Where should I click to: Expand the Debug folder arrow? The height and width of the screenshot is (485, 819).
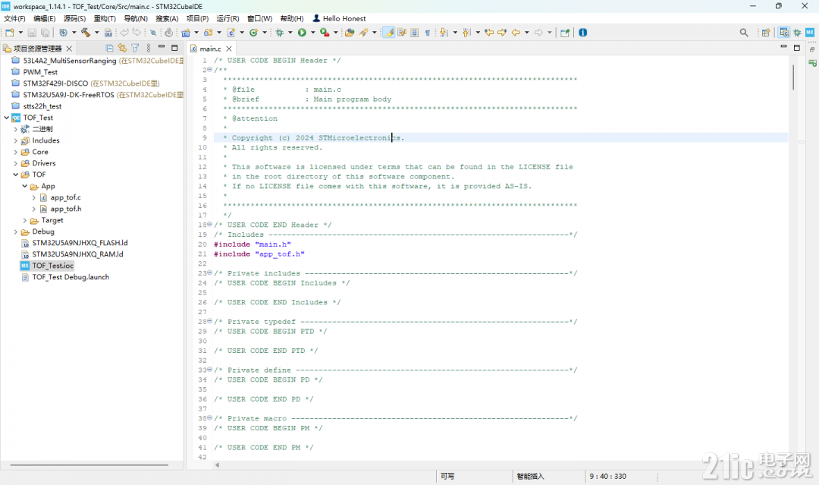16,232
